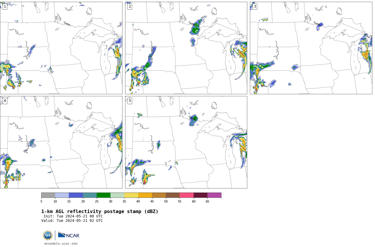Click the 1-km AGL reflectivity title
Viewport: 375px width, 247px height.
point(100,212)
